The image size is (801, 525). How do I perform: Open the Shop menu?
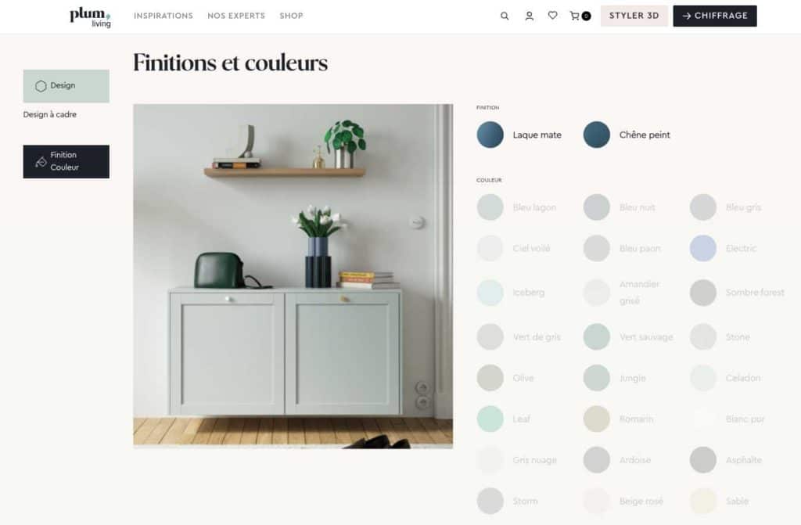tap(291, 16)
